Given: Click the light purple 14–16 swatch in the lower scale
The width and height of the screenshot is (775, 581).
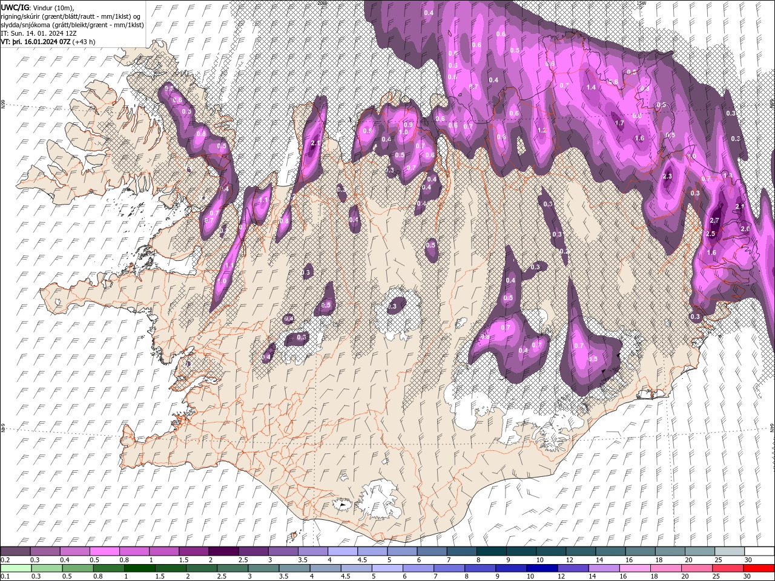Looking at the screenshot, I should [604, 568].
